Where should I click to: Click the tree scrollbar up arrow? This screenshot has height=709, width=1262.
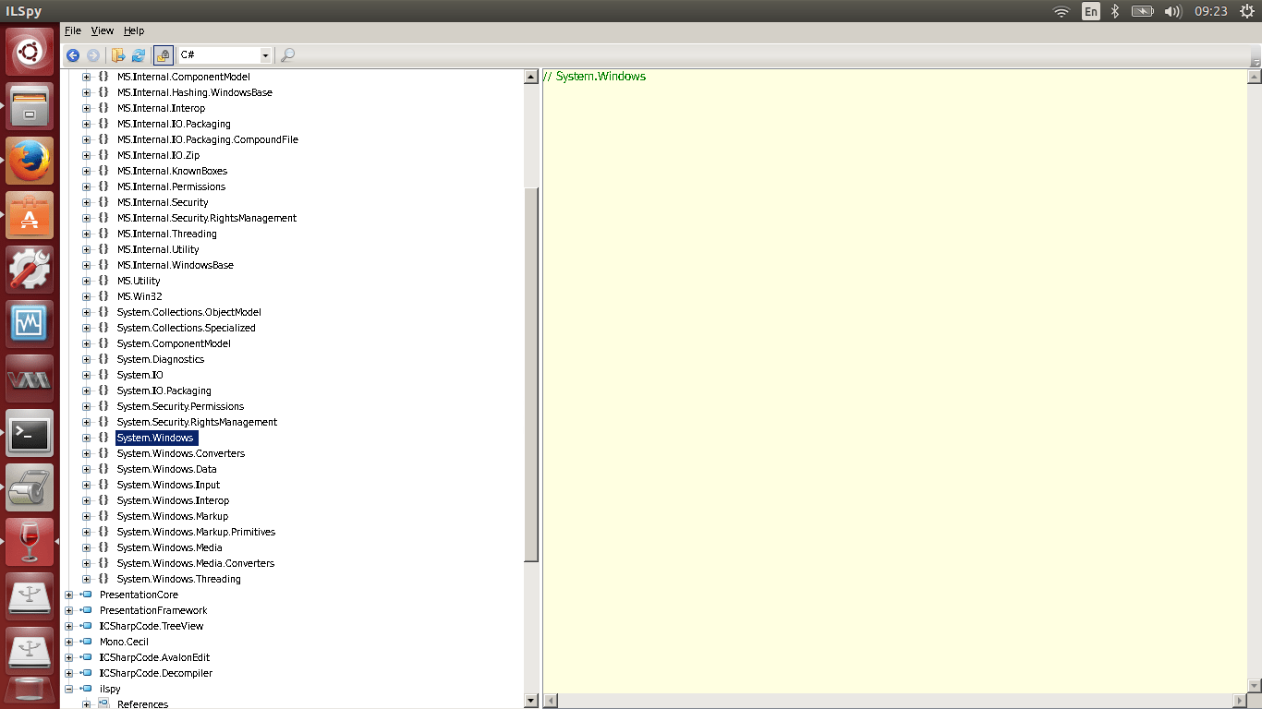(531, 77)
